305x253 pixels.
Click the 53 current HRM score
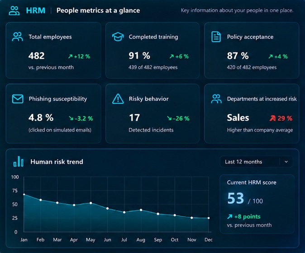coord(236,198)
